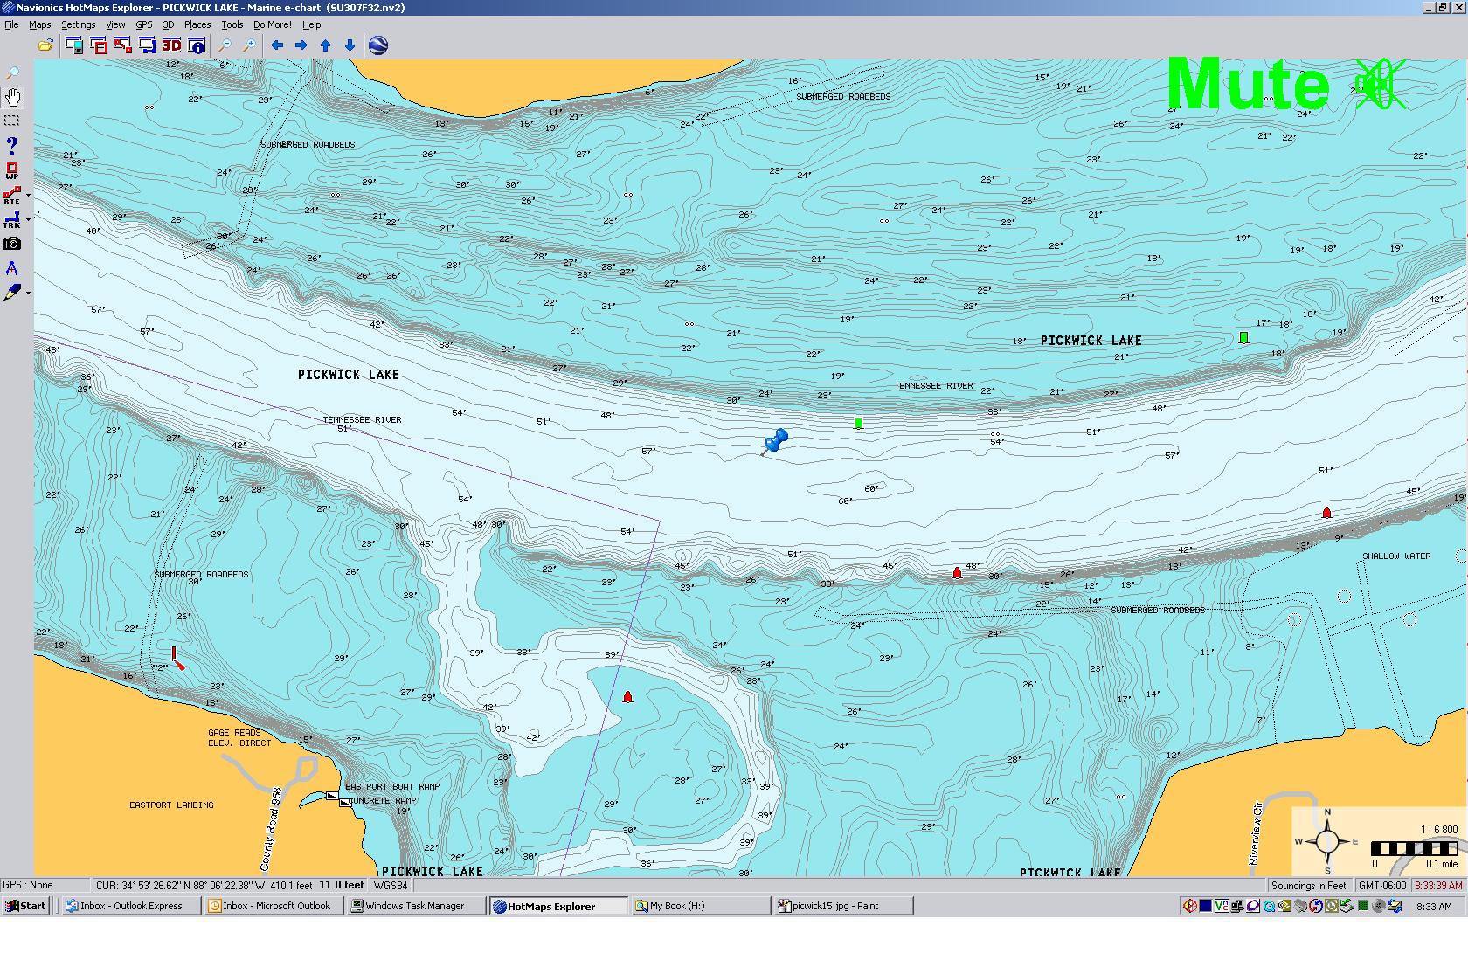Expand the TRK track tool dropdown arrow
Screen dimensions: 1468x967
pos(29,220)
